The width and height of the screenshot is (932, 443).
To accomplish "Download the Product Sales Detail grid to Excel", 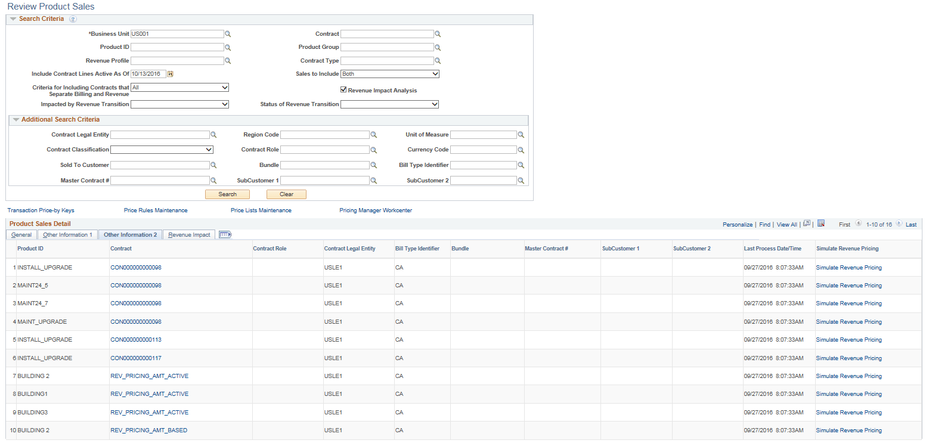I will 820,224.
